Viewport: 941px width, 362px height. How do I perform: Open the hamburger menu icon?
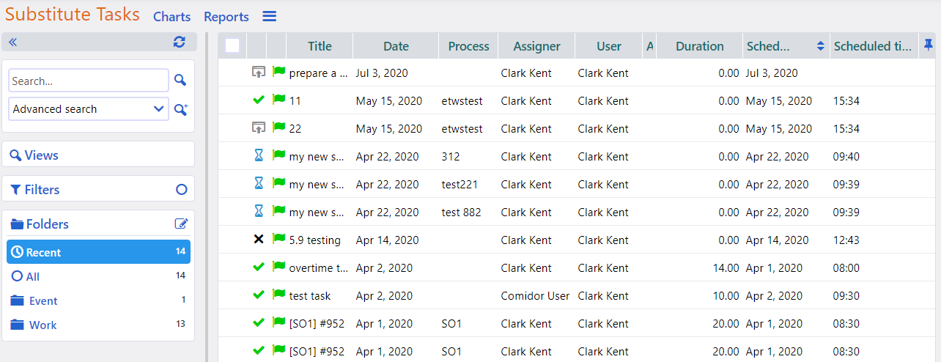270,17
